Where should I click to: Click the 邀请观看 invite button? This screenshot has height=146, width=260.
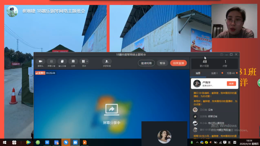[x=146, y=63]
